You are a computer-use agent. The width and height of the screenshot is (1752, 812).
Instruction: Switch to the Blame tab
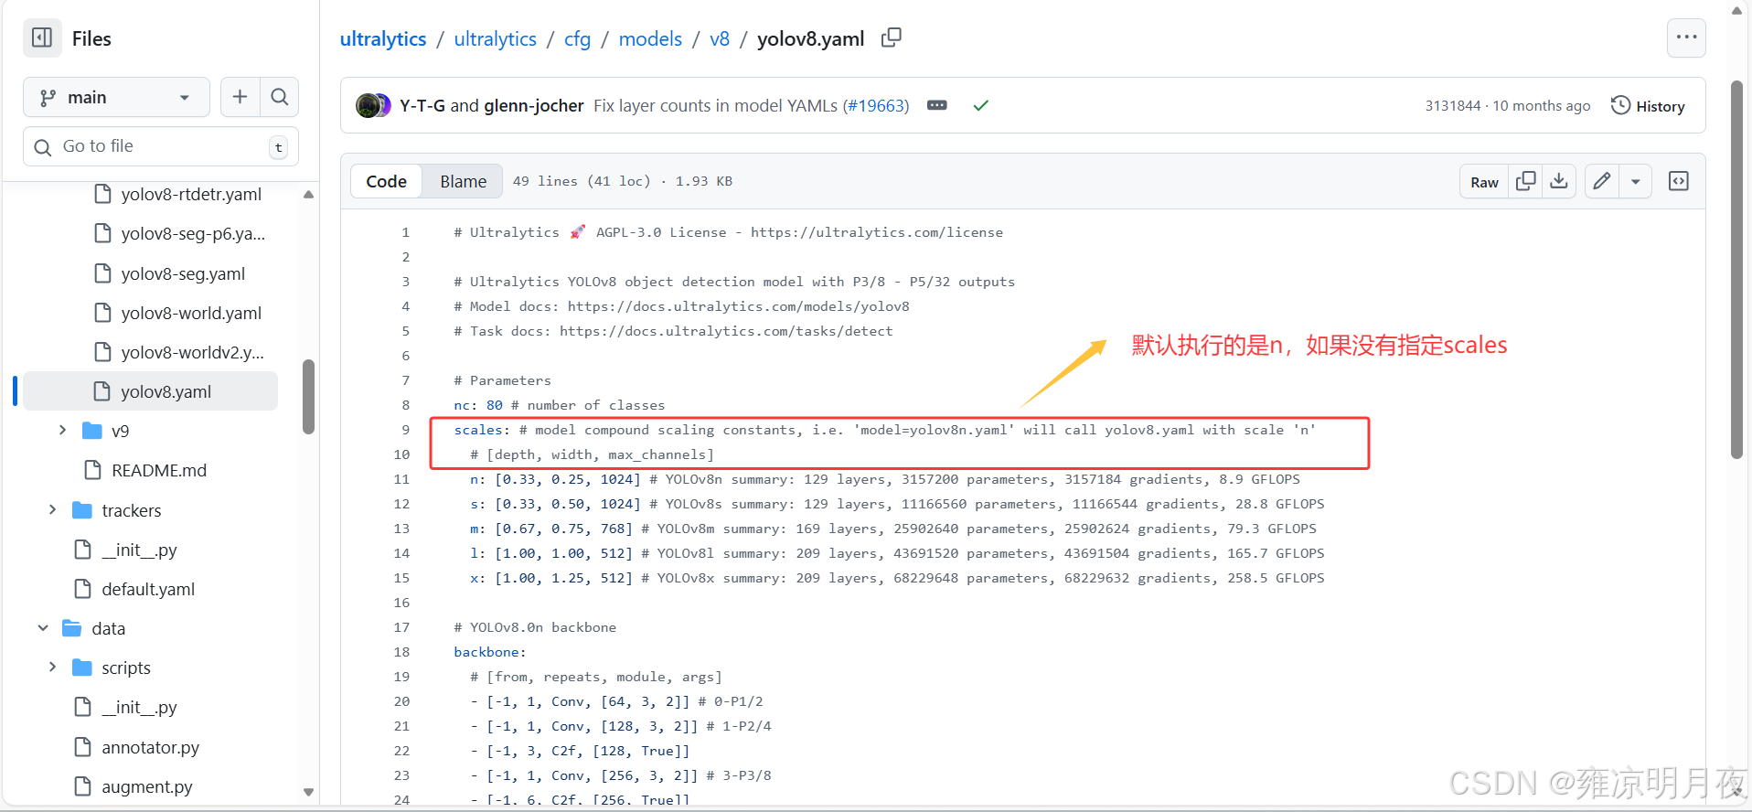pyautogui.click(x=463, y=181)
